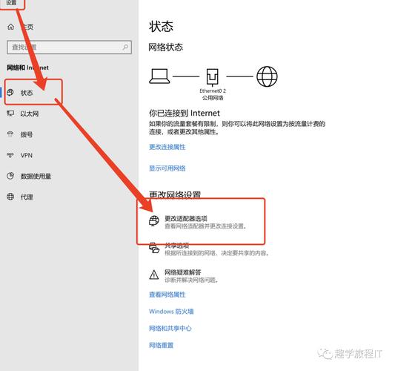Open the 查看网络属性 link
The height and width of the screenshot is (371, 395).
click(x=167, y=295)
